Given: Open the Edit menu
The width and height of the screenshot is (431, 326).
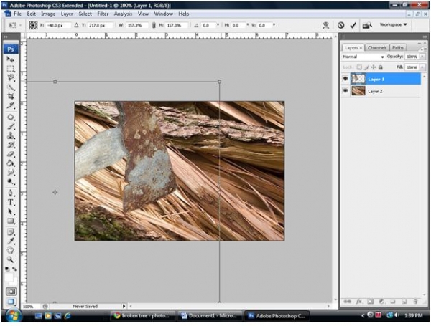Looking at the screenshot, I should tap(32, 14).
